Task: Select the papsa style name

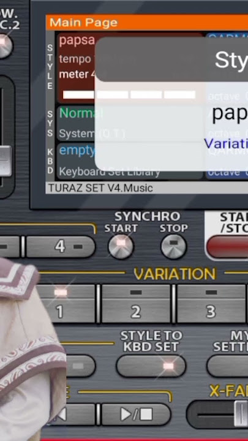Action: coord(77,40)
